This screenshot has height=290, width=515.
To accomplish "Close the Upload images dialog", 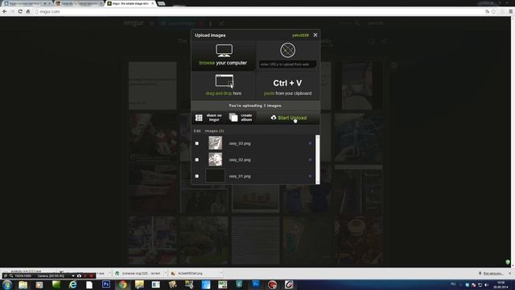I will point(315,35).
